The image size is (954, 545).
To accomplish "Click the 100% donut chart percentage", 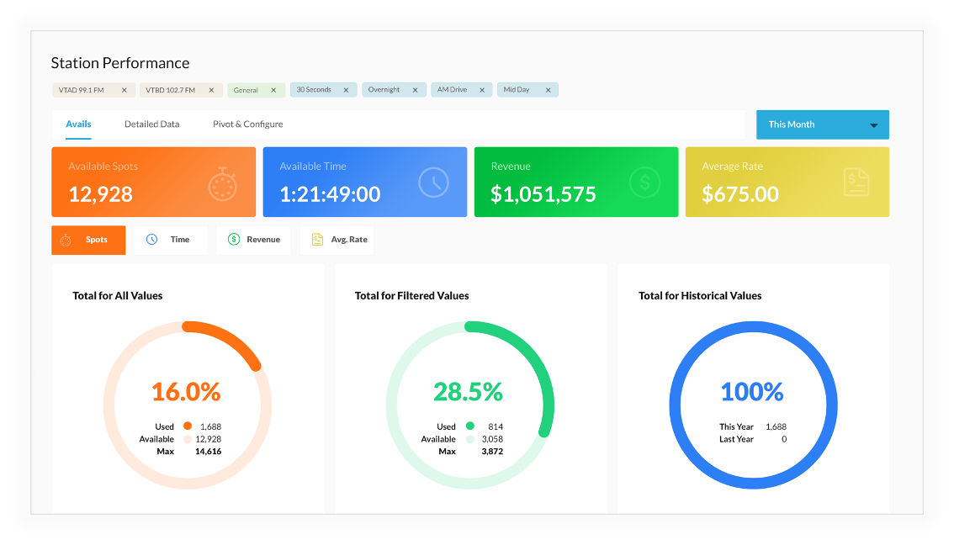I will click(752, 392).
